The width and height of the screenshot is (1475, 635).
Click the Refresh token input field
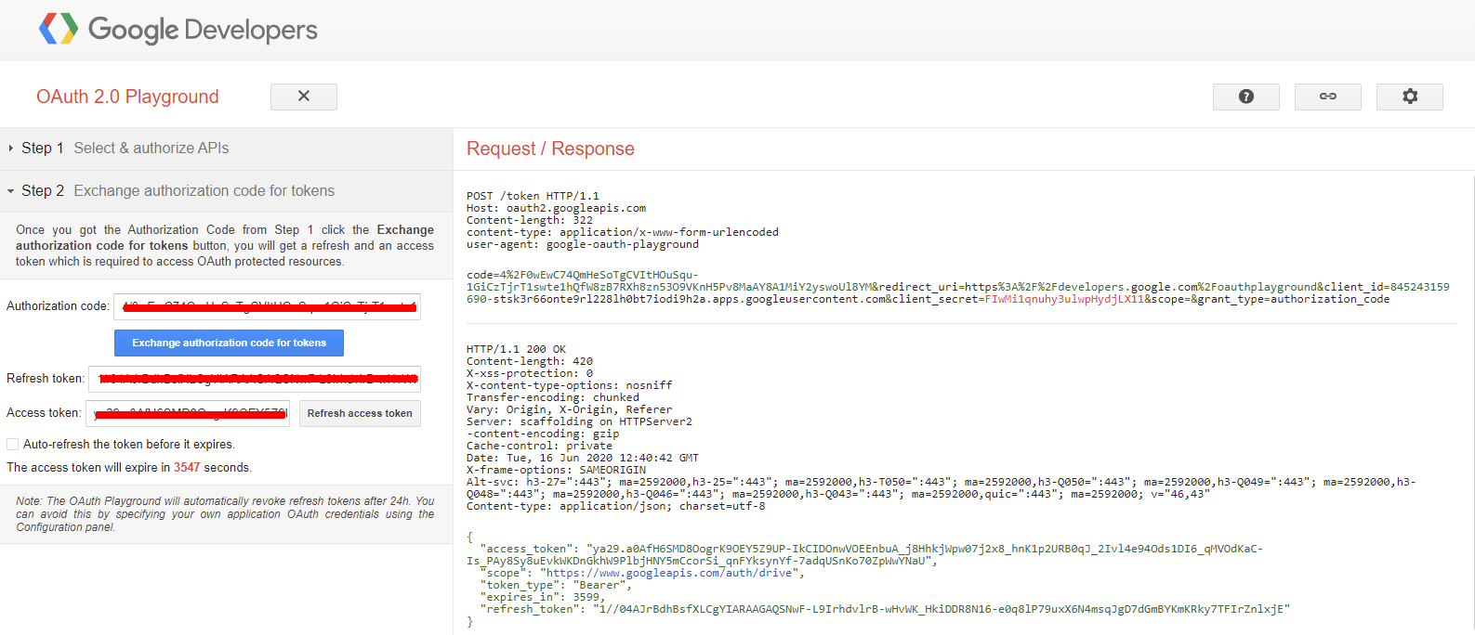click(x=255, y=379)
